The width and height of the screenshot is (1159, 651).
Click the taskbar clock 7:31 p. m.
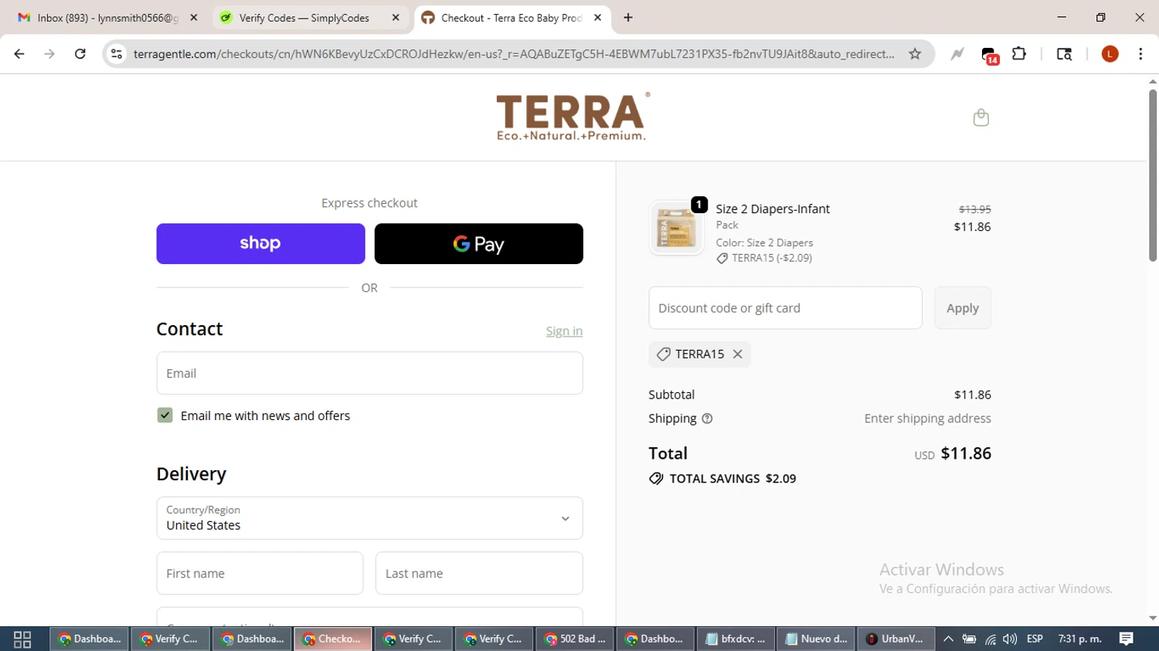pyautogui.click(x=1079, y=639)
